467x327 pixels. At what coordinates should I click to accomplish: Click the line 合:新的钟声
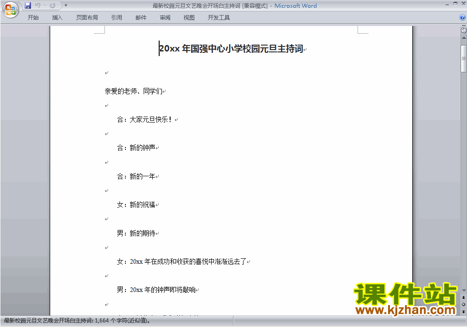coord(136,148)
